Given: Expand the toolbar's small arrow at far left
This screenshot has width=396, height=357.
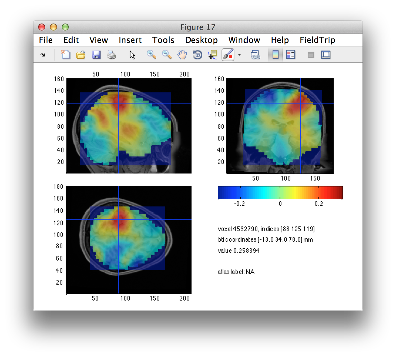Looking at the screenshot, I should point(43,55).
